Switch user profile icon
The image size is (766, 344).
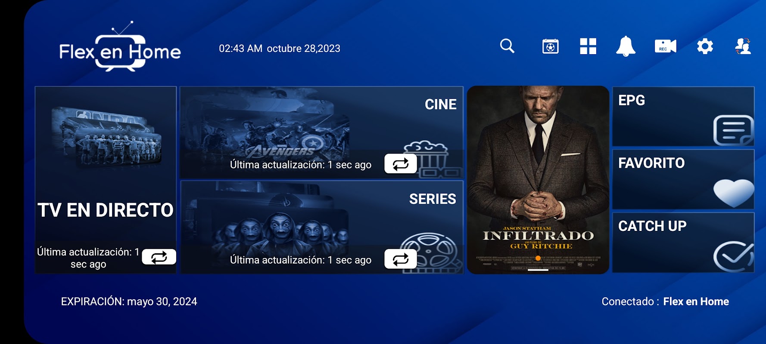coord(743,46)
